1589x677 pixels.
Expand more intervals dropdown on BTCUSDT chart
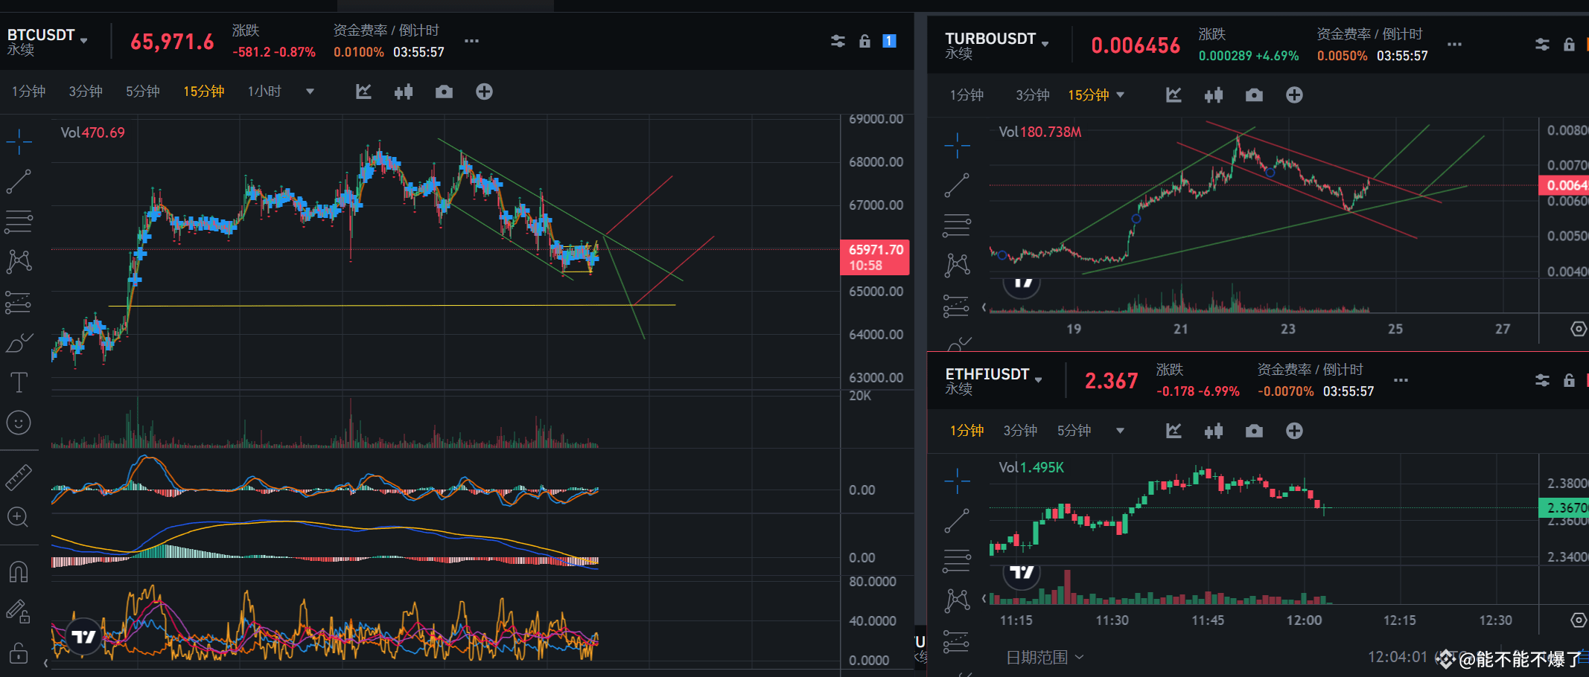point(310,92)
